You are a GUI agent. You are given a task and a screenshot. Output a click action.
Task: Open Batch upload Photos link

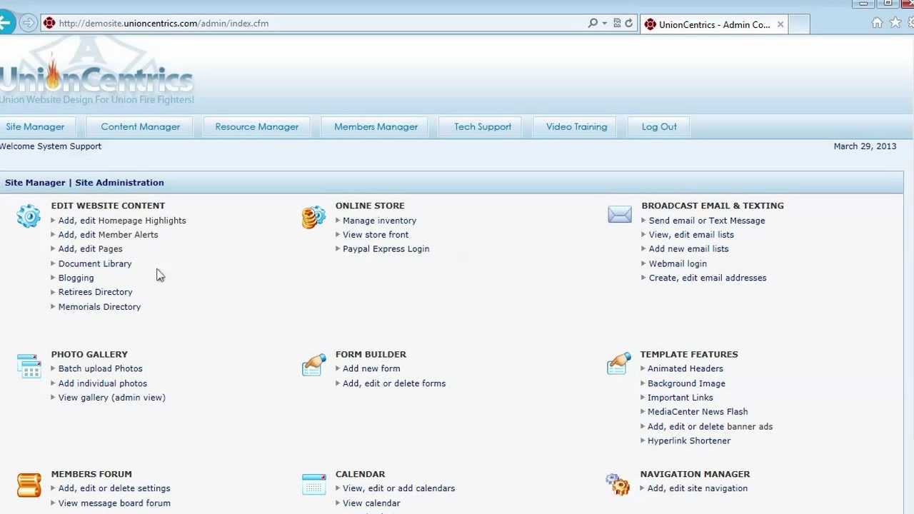coord(101,368)
